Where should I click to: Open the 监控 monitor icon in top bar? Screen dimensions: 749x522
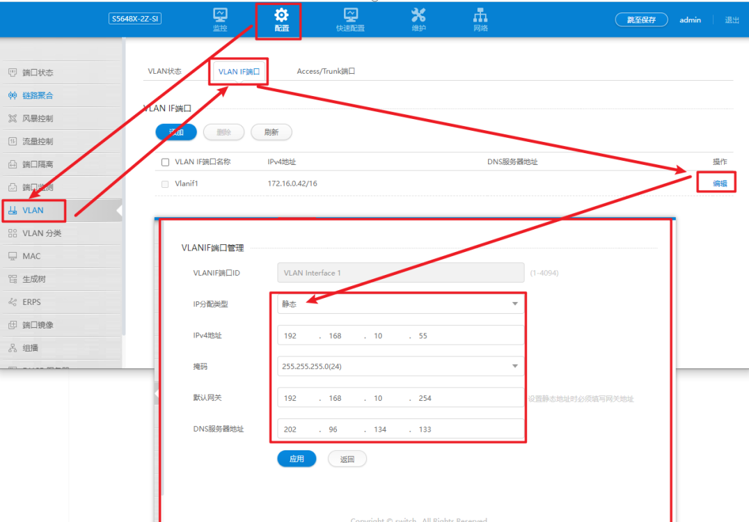click(220, 15)
